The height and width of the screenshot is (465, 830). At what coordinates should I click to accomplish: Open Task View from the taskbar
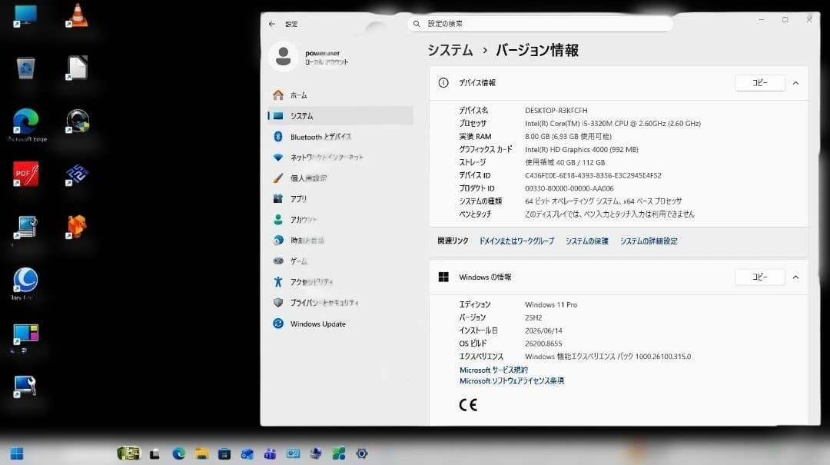click(x=154, y=454)
